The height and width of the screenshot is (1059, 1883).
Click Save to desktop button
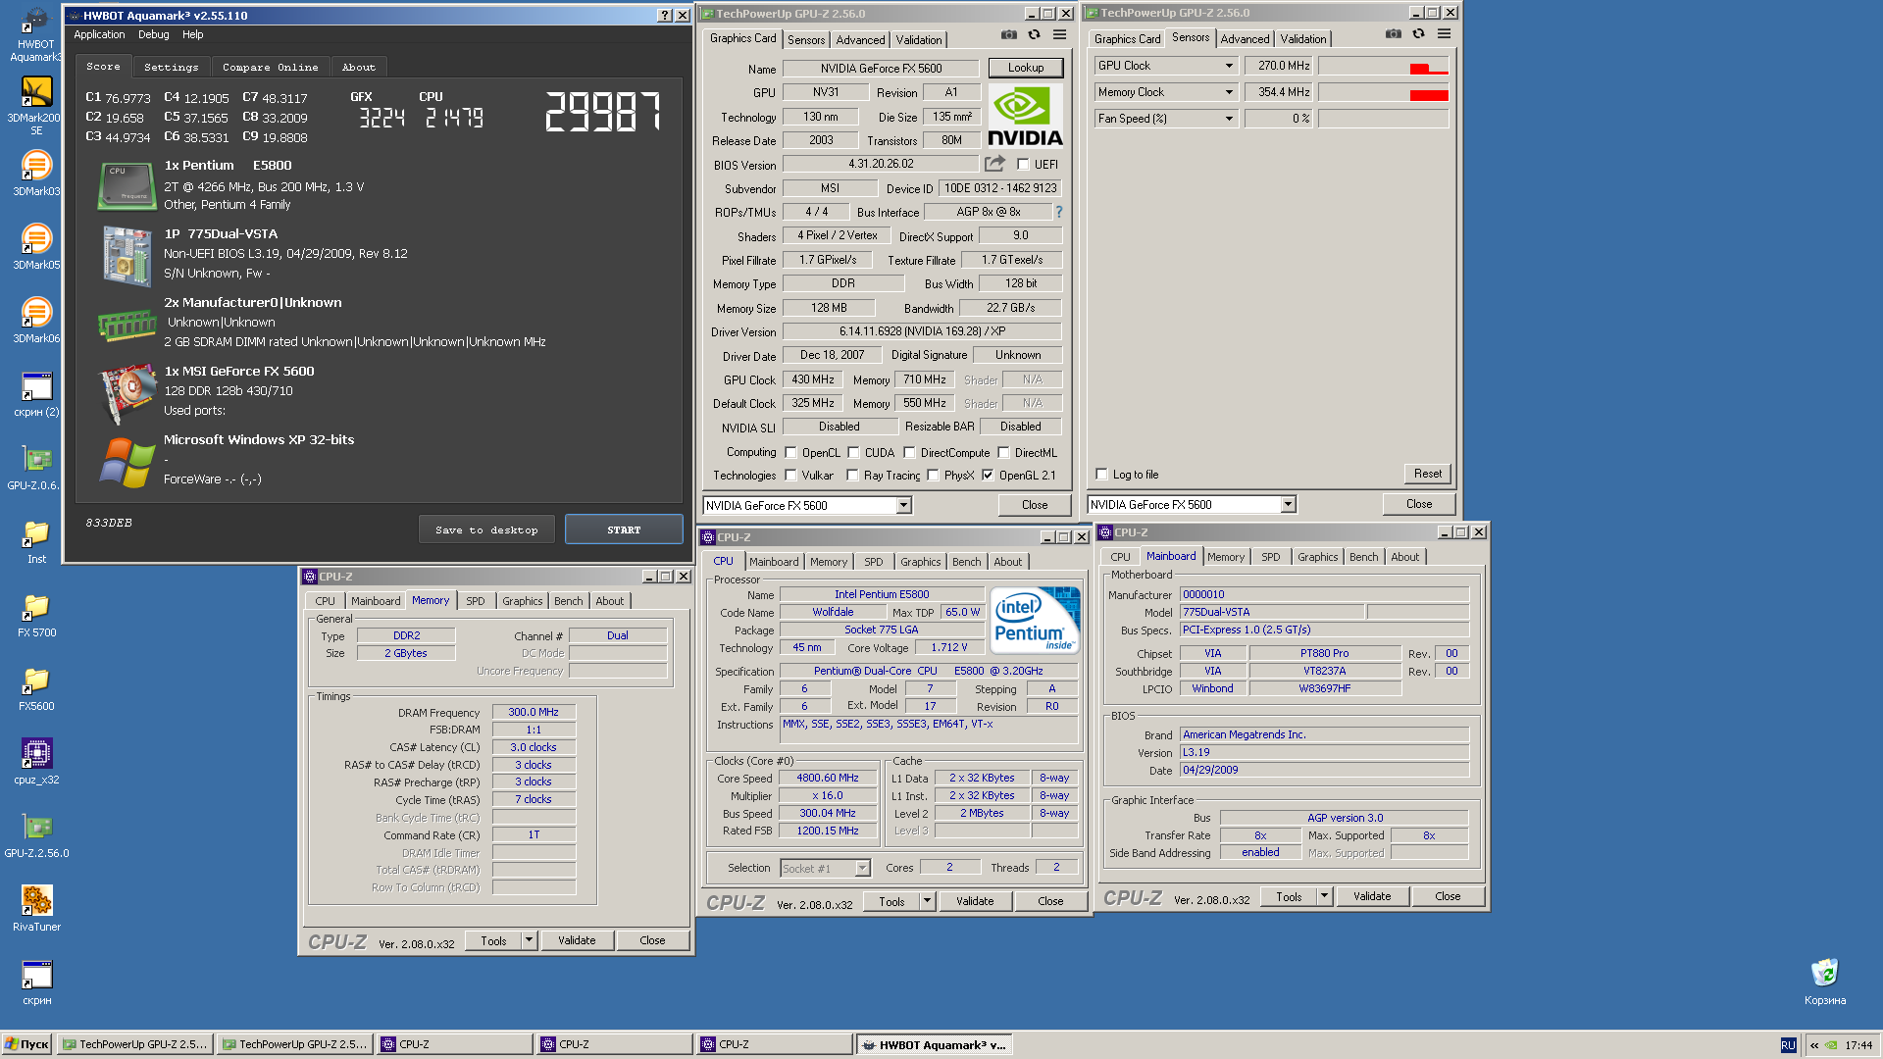click(x=486, y=529)
